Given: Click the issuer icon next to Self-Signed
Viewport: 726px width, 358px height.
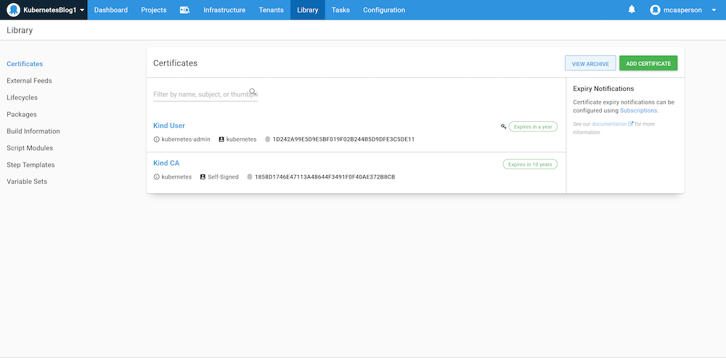Looking at the screenshot, I should [203, 176].
